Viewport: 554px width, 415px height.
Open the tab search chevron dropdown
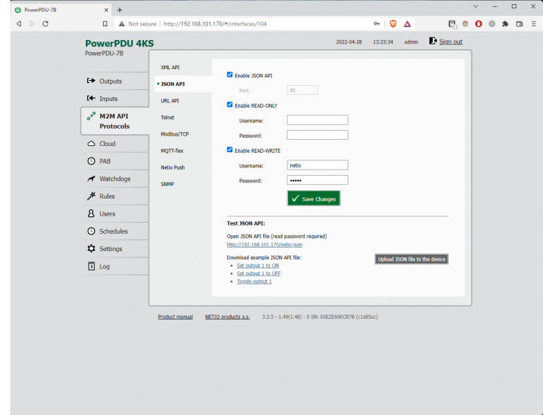pyautogui.click(x=476, y=6)
